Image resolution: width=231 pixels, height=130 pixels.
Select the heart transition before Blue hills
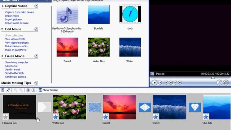pyautogui.click(x=195, y=107)
